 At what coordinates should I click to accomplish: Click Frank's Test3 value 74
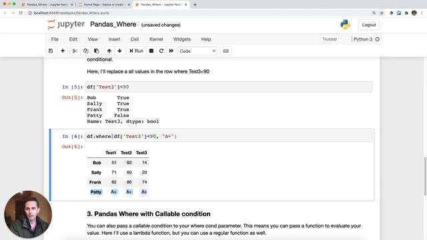(x=144, y=182)
